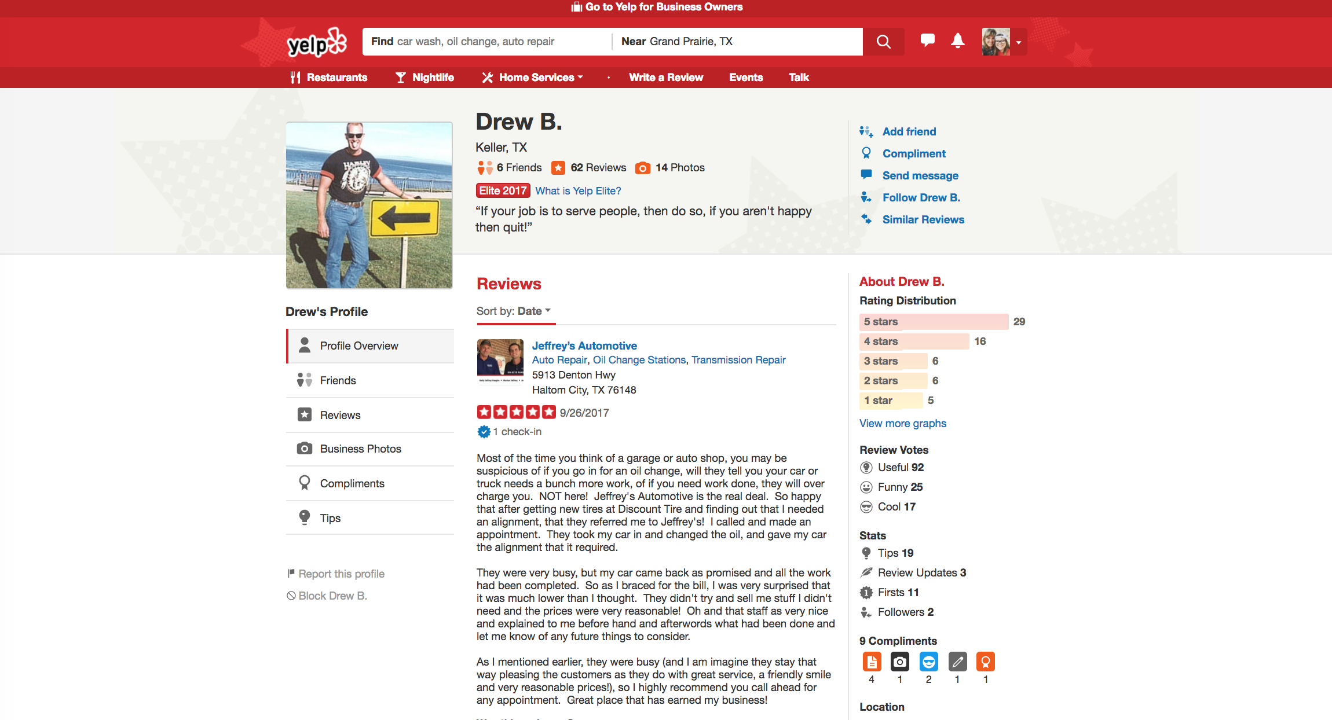Screen dimensions: 1332x720
Task: Click the Similar Reviews icon
Action: [x=866, y=219]
